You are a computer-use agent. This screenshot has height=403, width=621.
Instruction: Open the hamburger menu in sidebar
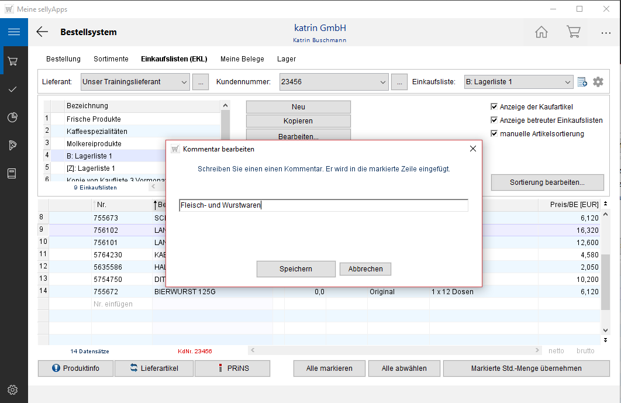[13, 32]
